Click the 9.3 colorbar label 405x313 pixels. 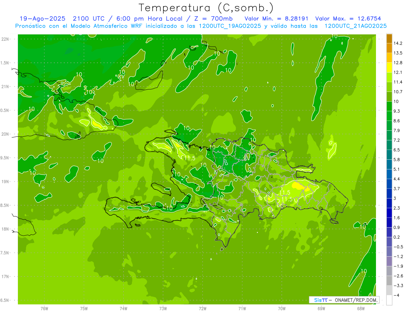click(397, 111)
